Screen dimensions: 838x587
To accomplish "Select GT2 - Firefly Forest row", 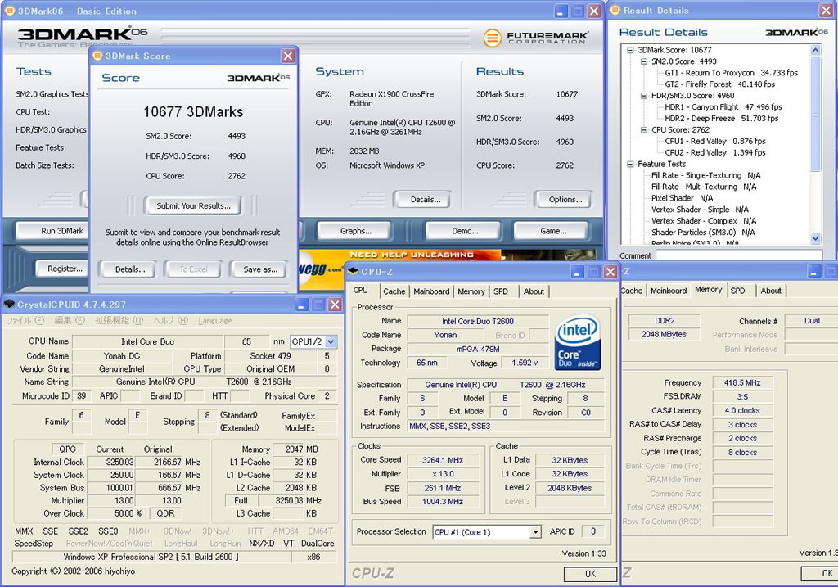I will tap(719, 84).
